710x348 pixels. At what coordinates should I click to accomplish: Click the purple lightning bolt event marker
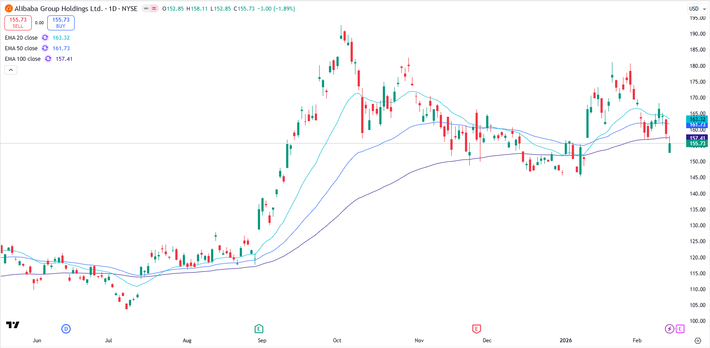coord(669,329)
